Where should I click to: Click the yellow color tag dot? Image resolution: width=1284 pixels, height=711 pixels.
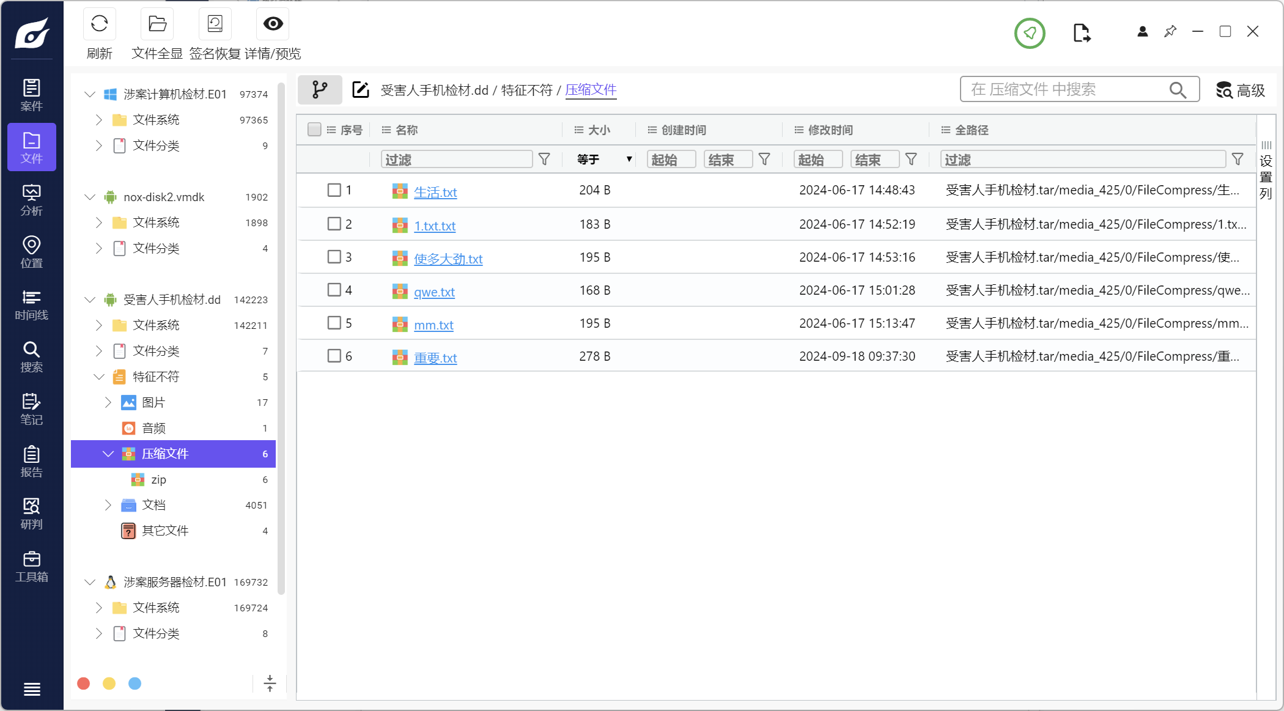109,683
